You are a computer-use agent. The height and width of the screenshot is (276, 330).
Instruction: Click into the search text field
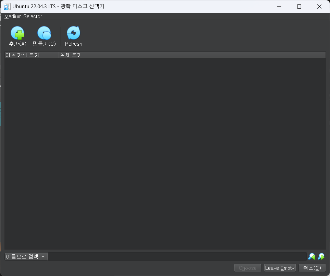(x=177, y=256)
